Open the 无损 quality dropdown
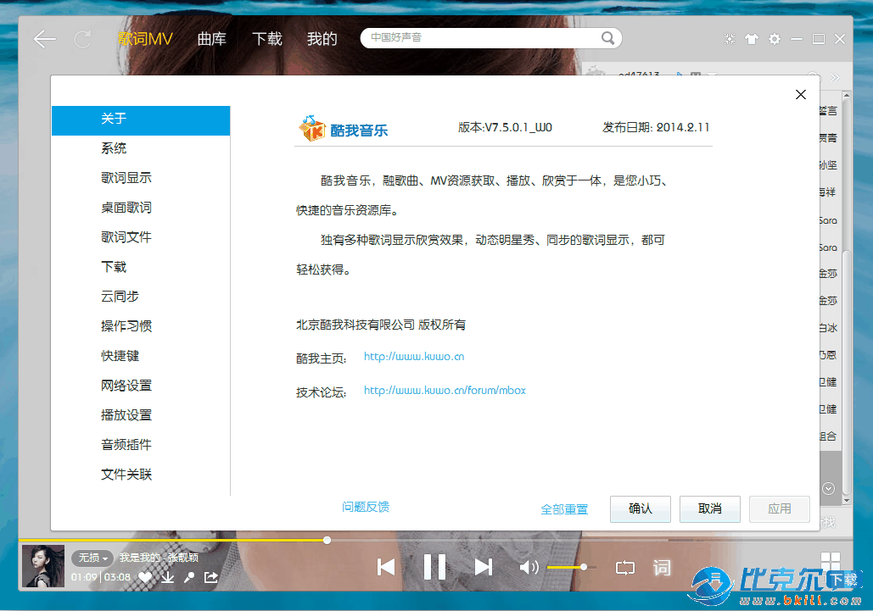873x611 pixels. (x=92, y=557)
